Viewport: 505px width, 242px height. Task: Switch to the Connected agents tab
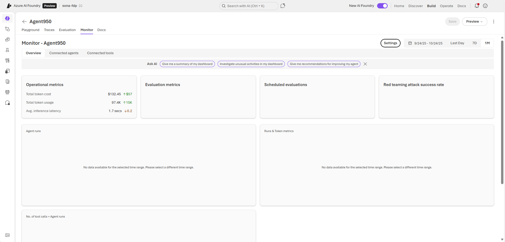[64, 53]
